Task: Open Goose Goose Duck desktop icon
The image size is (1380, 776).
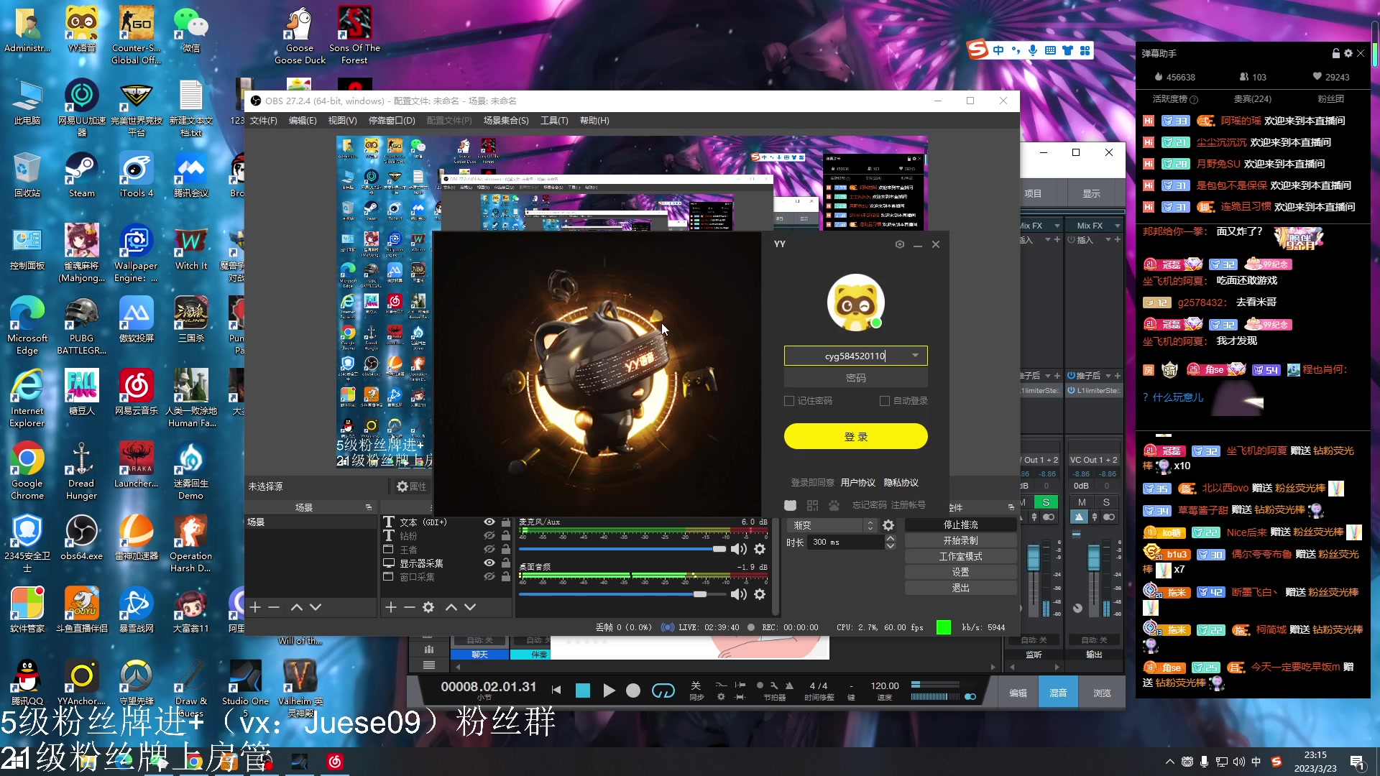Action: pos(300,35)
